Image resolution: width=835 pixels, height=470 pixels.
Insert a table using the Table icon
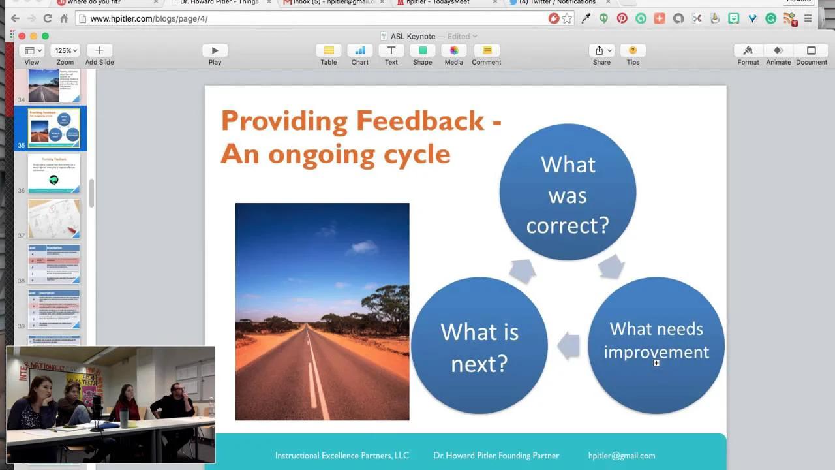click(328, 51)
